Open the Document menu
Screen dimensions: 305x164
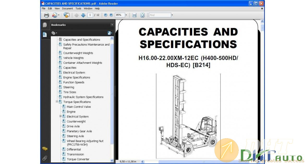click(68, 9)
